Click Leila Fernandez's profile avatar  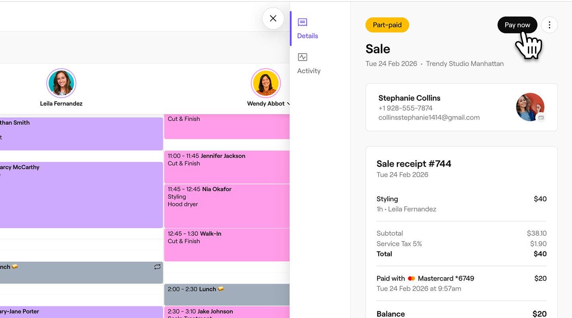tap(61, 83)
